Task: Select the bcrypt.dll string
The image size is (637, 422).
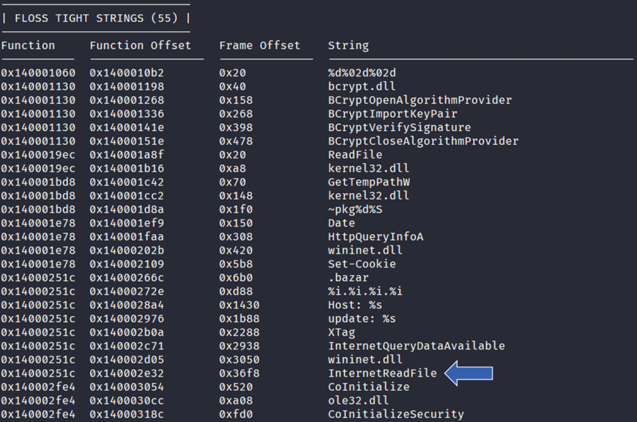Action: pyautogui.click(x=362, y=87)
